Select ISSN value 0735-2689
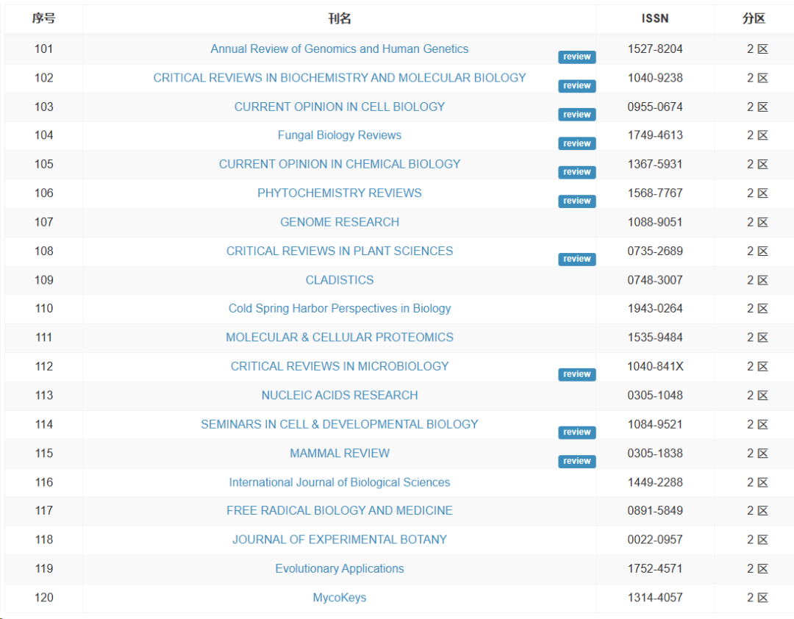Image resolution: width=794 pixels, height=619 pixels. pos(655,251)
